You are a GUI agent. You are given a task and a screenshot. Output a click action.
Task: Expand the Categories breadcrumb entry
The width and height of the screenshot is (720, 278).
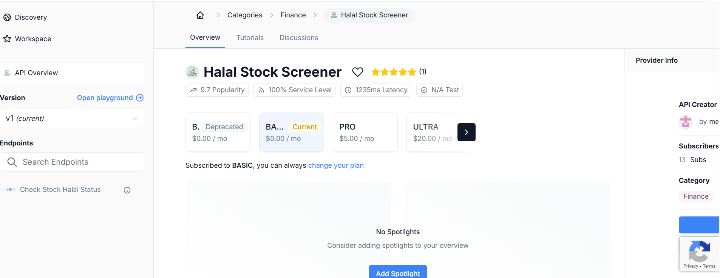(244, 15)
